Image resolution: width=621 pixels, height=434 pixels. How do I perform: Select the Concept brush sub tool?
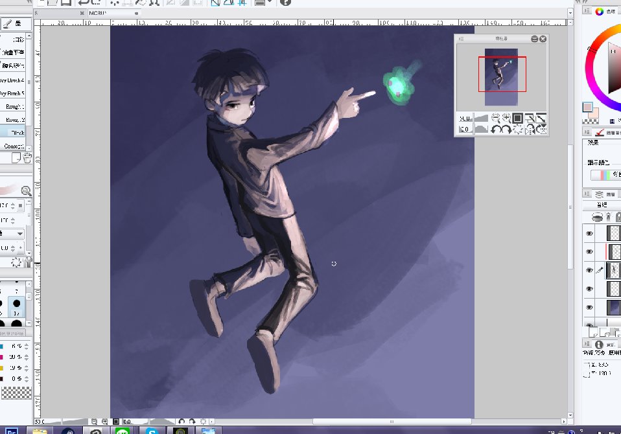click(13, 146)
